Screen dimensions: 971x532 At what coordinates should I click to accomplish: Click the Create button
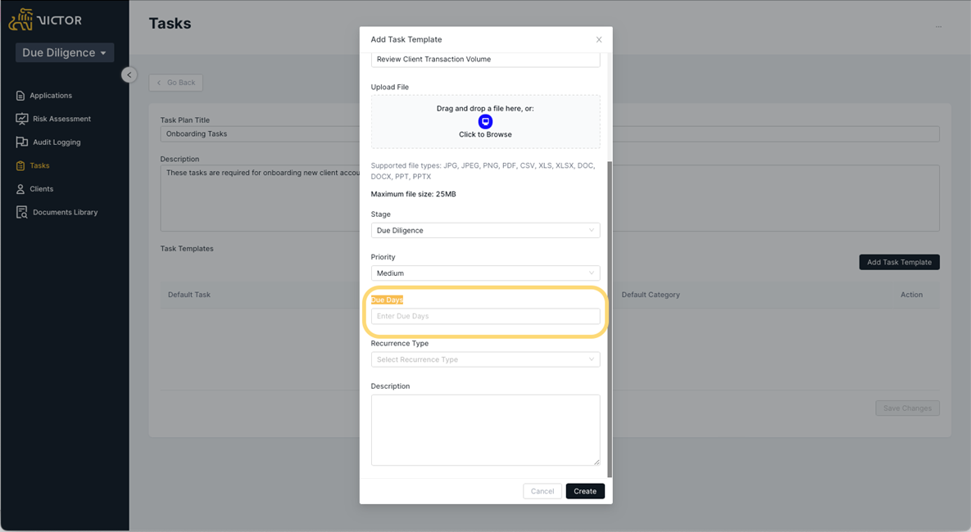pyautogui.click(x=585, y=491)
